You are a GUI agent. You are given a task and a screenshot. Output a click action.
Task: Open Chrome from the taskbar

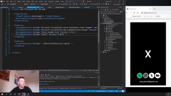point(20,94)
